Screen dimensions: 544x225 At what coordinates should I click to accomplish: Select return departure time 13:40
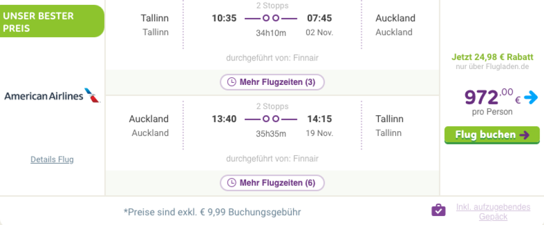pyautogui.click(x=224, y=119)
